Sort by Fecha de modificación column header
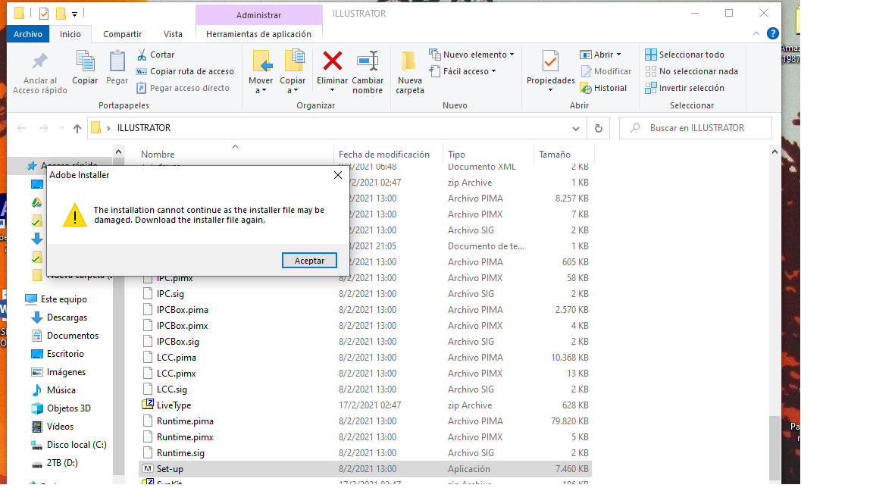 coord(384,155)
